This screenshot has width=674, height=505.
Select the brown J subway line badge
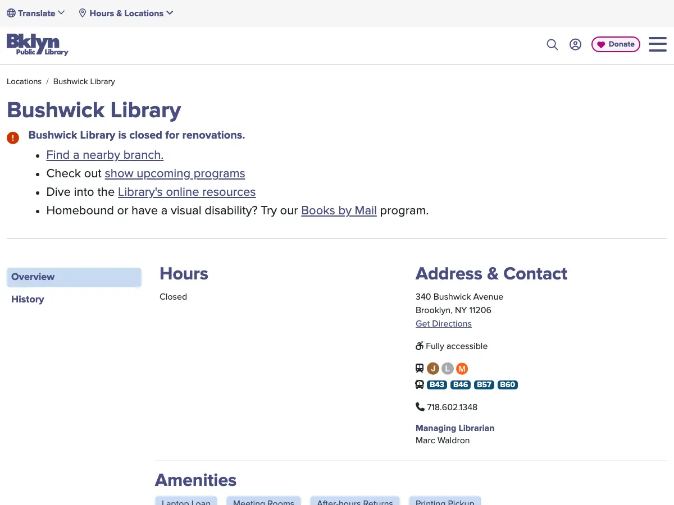[x=432, y=369]
